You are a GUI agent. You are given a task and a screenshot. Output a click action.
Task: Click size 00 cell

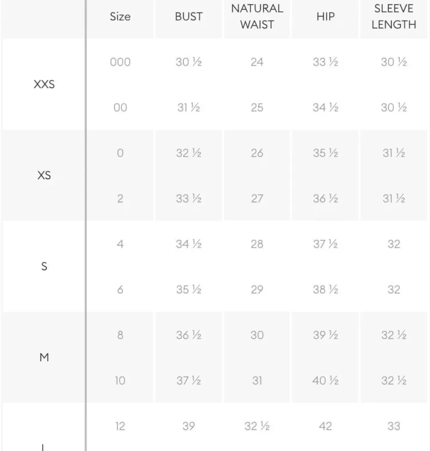click(x=120, y=107)
